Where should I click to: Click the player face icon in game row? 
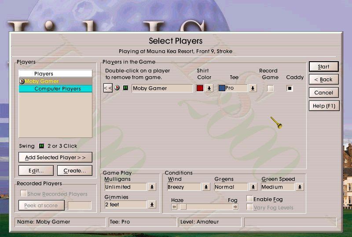(117, 88)
